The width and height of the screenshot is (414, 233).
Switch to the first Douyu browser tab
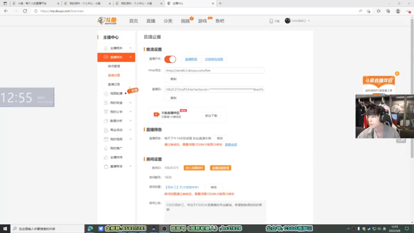point(36,4)
